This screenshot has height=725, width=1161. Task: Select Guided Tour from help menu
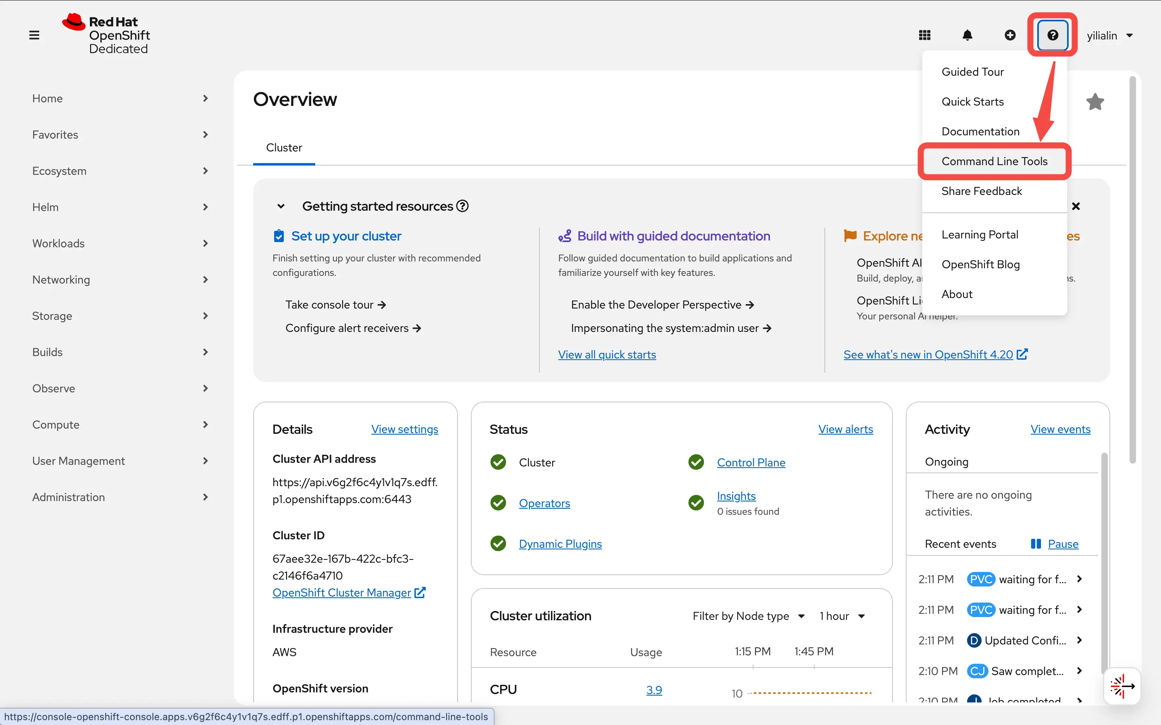(x=972, y=71)
